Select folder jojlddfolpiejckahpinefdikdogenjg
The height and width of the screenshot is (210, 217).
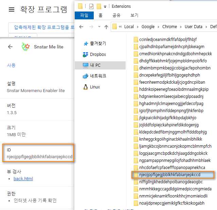166,125
